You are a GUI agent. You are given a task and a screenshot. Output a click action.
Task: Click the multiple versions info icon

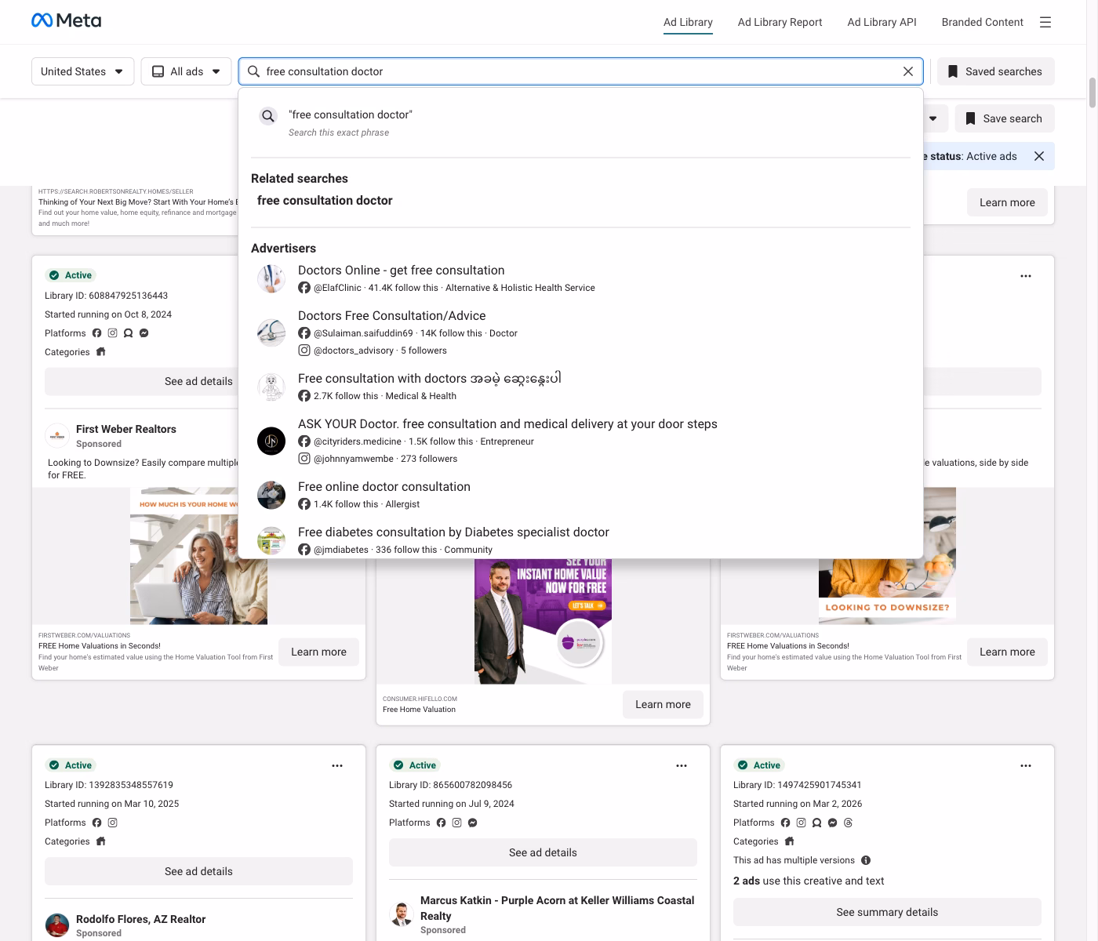866,860
